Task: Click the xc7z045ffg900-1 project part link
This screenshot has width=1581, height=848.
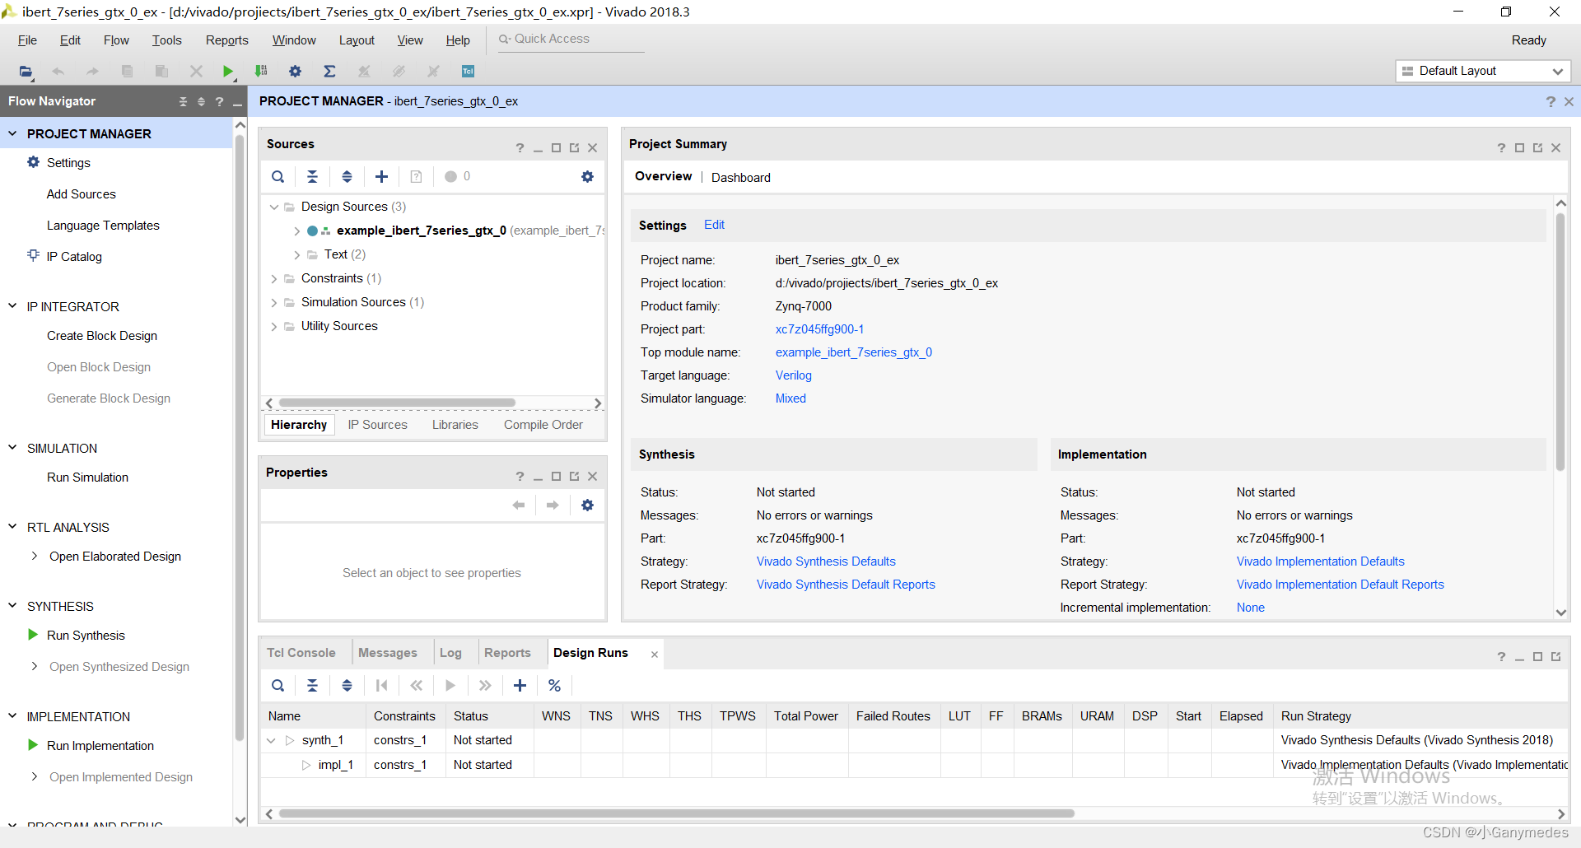Action: (x=819, y=329)
